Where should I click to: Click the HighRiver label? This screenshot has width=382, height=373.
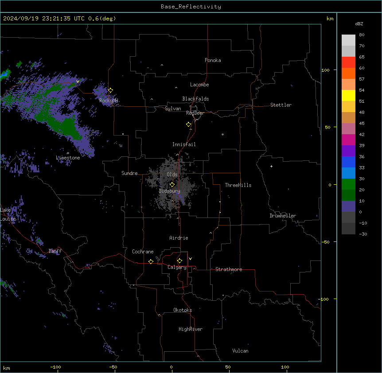click(191, 329)
